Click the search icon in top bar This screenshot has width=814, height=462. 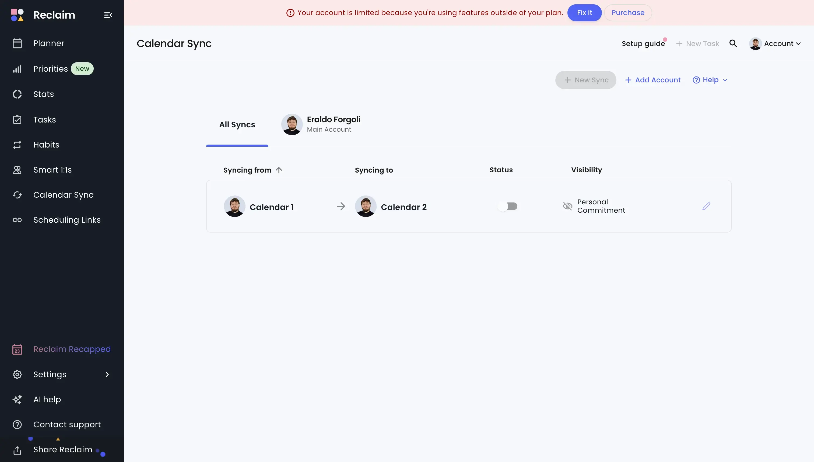(733, 44)
